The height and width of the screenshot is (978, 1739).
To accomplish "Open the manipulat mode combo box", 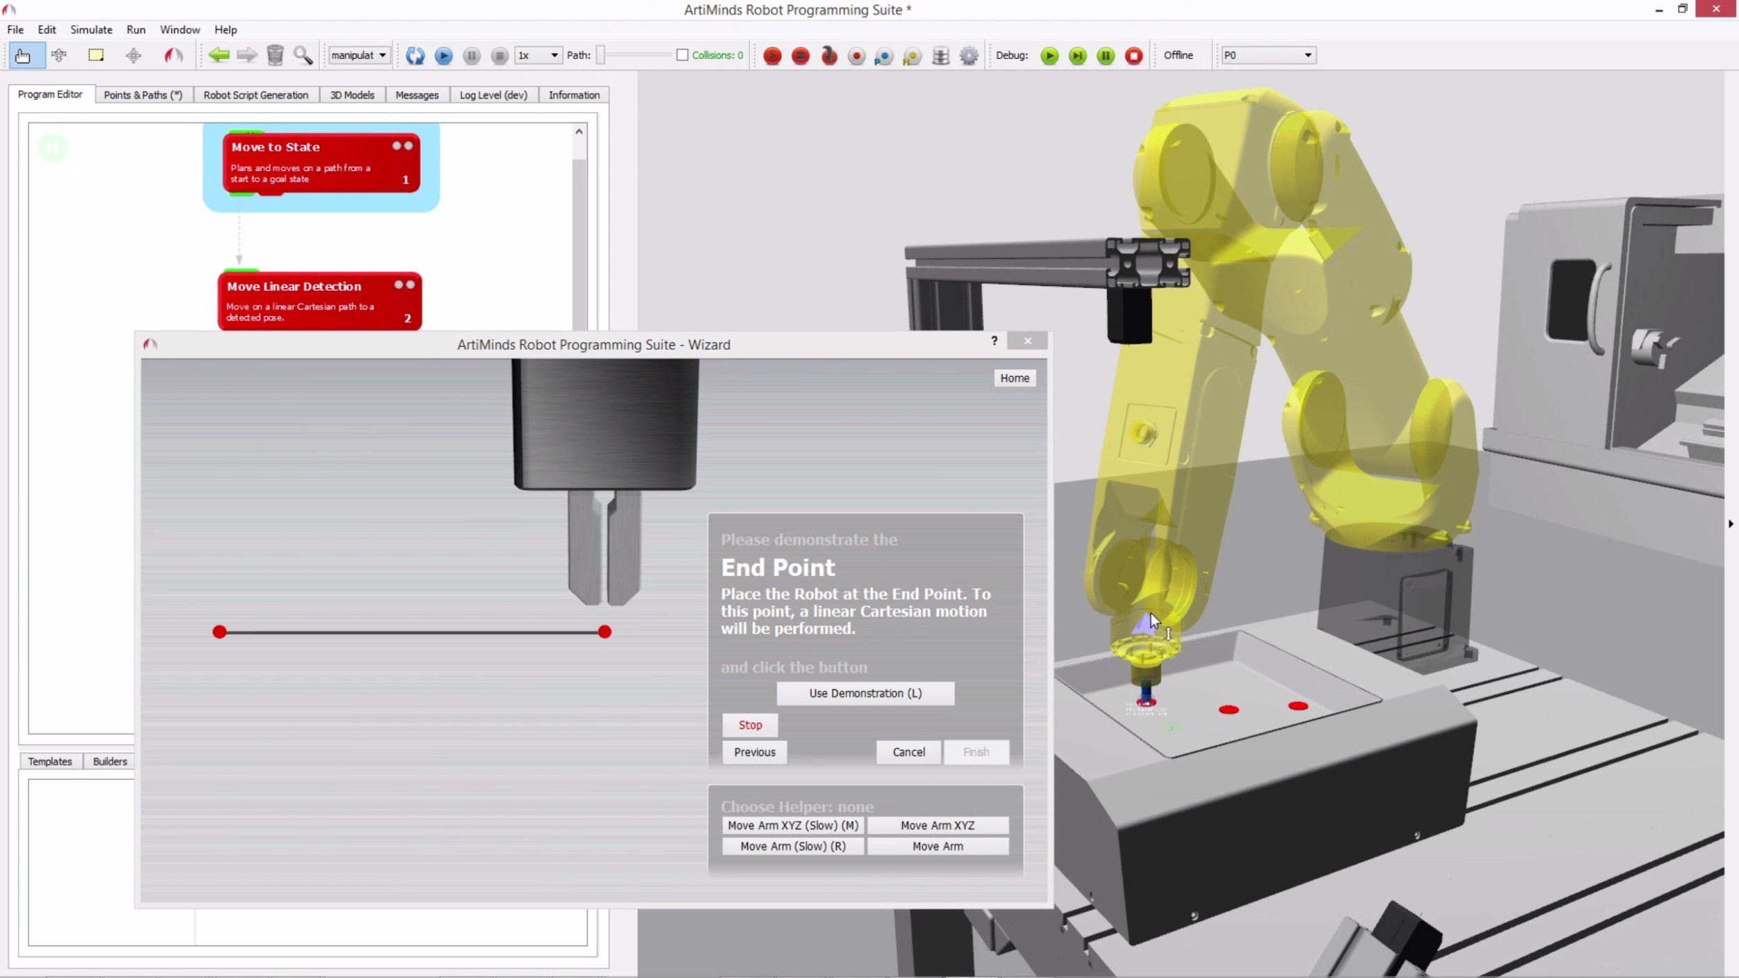I will click(x=358, y=54).
